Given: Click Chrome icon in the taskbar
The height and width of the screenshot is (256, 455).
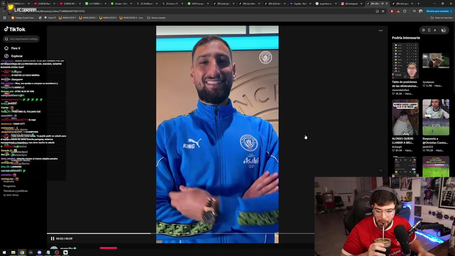Looking at the screenshot, I should click(22, 252).
